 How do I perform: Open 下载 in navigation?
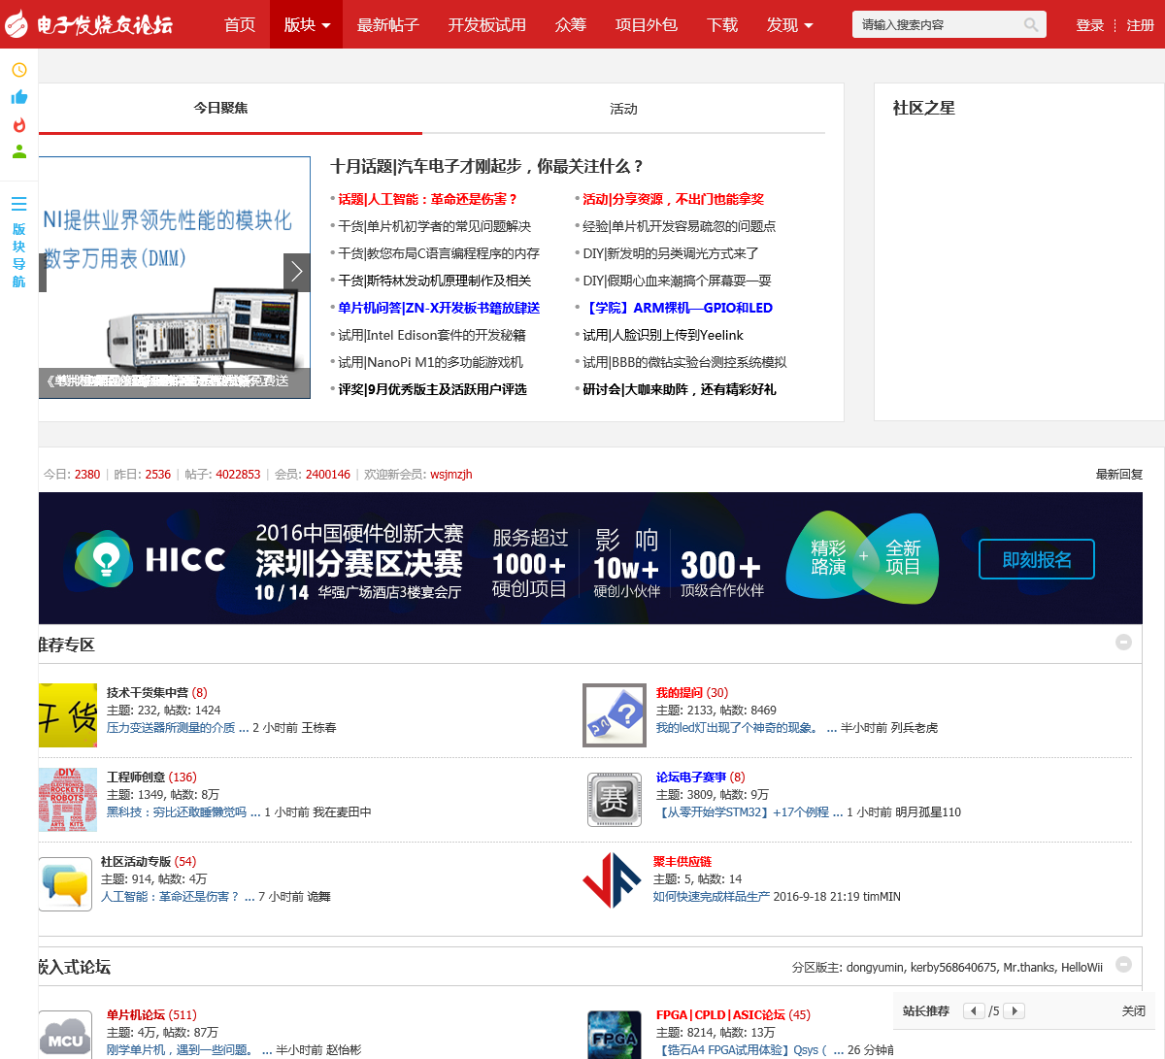(722, 24)
